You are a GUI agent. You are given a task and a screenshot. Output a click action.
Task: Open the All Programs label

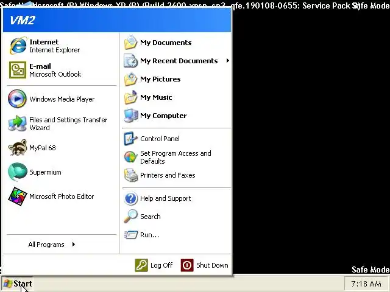pos(46,245)
